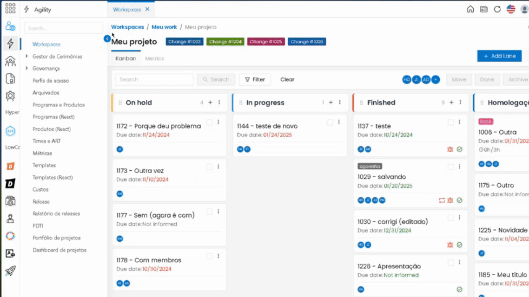Tick the checkbox on card 1029 - salvando
Viewport: 529px width, 297px height.
point(451,167)
